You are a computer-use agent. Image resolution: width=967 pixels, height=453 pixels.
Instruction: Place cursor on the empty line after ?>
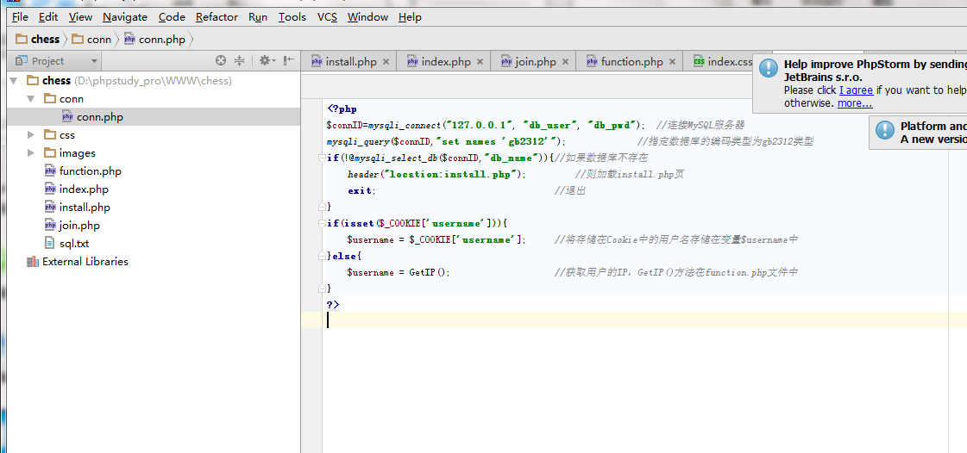pos(634,320)
